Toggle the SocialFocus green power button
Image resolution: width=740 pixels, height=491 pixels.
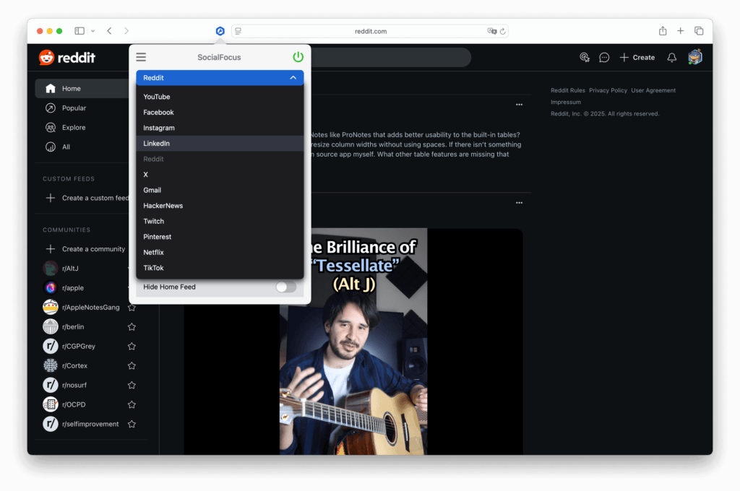pos(298,57)
